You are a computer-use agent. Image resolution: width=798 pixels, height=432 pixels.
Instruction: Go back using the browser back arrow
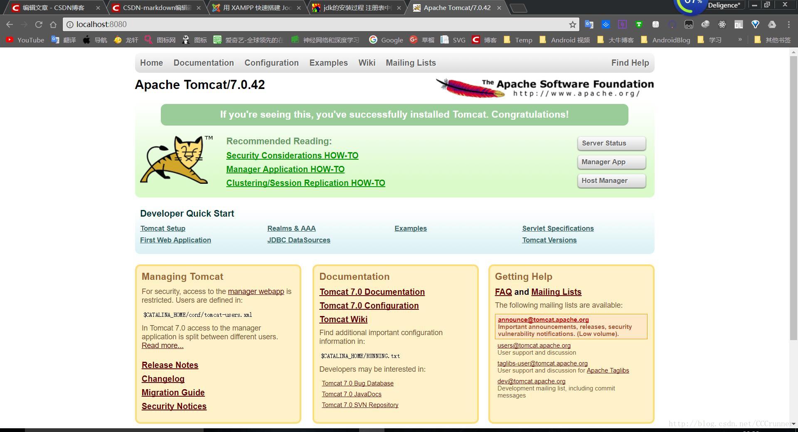coord(10,25)
